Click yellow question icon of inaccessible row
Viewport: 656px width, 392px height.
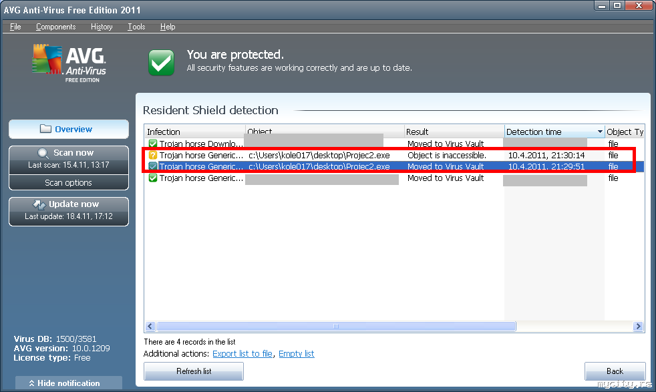click(153, 155)
